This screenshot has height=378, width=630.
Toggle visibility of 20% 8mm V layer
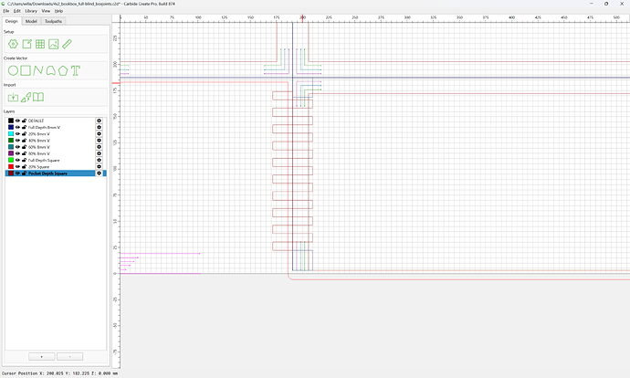[17, 134]
